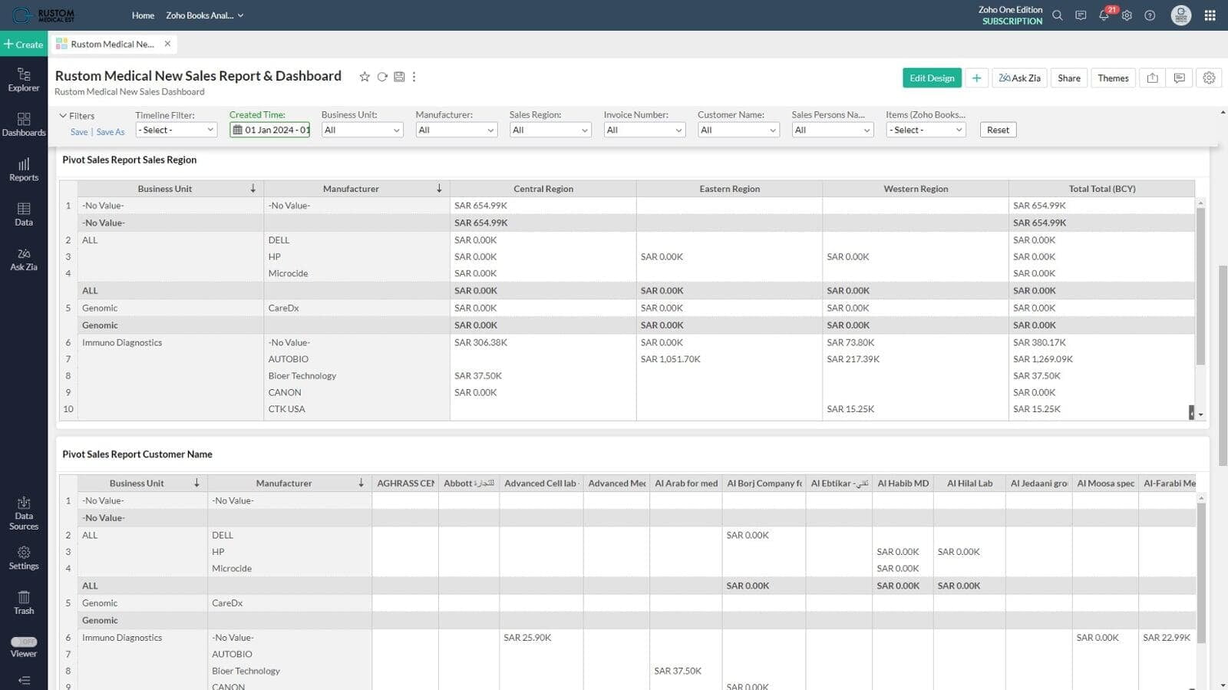Click the Edit Design button
Image resolution: width=1228 pixels, height=690 pixels.
click(x=932, y=78)
